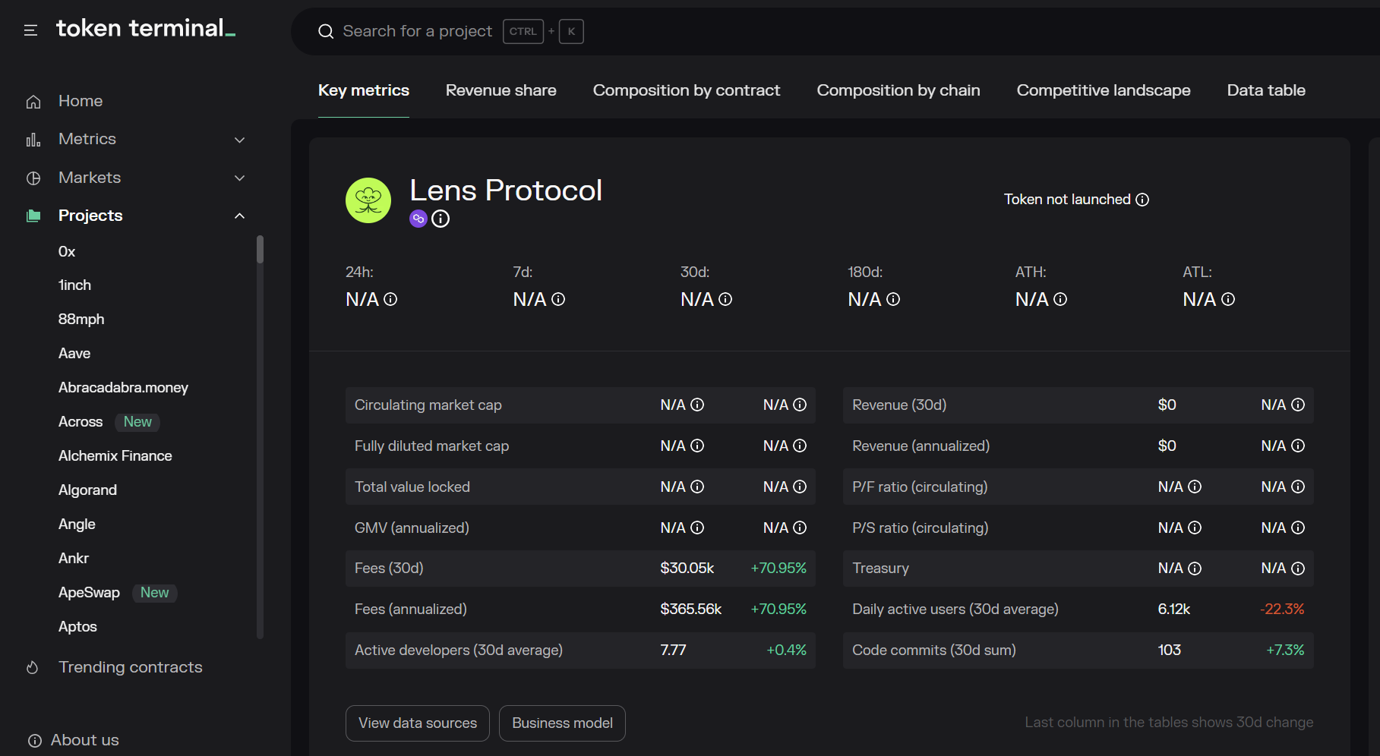
Task: Select 0x project in list
Action: 67,251
